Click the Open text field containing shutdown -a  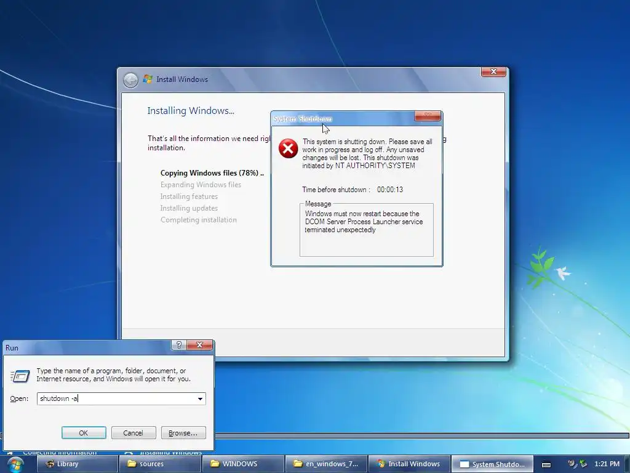[x=121, y=398]
